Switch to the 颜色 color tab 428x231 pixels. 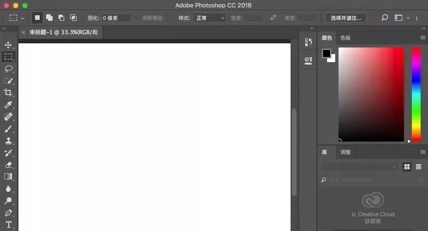(x=327, y=38)
